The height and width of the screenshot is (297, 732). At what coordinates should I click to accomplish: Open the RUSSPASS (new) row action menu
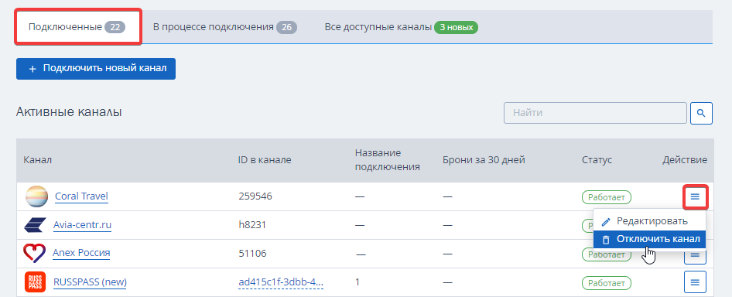click(695, 282)
